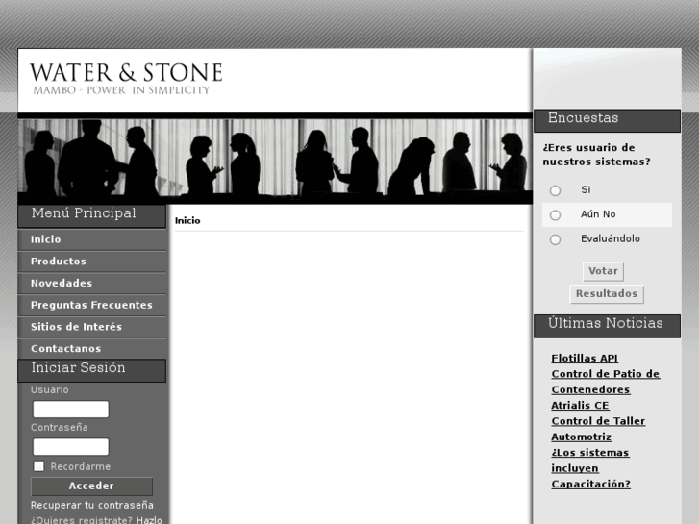The image size is (699, 524).
Task: Open Control de Patio de Contenedores link
Action: click(606, 382)
